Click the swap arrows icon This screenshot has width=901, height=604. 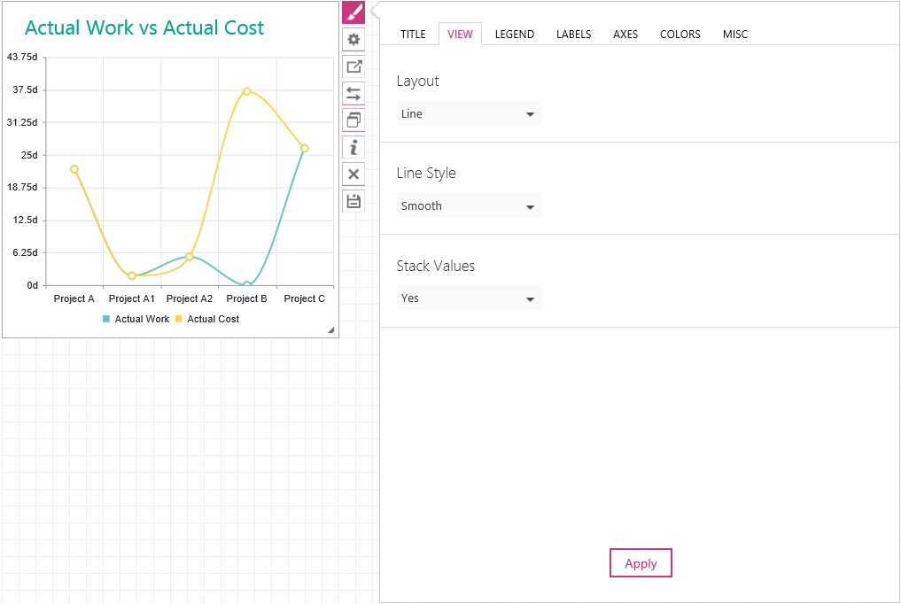tap(353, 94)
